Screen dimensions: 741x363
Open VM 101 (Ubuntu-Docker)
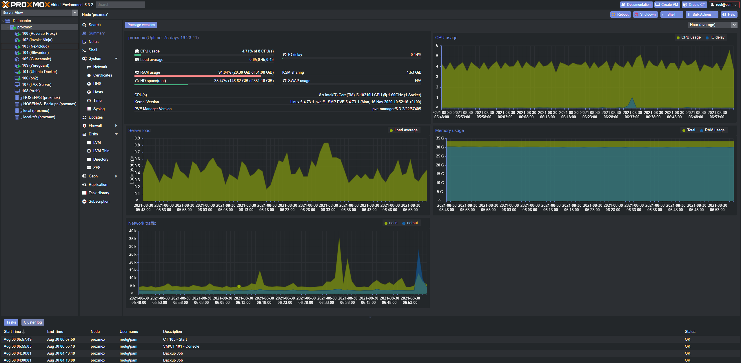(39, 72)
